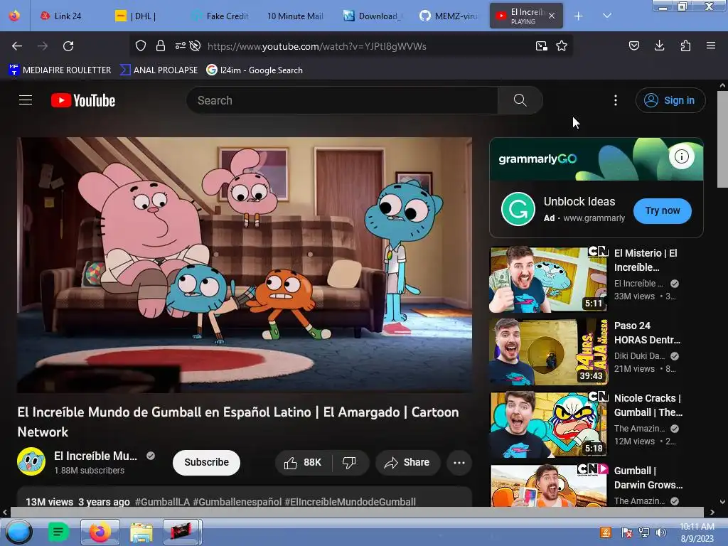Click scroll right arrow of horizontal scrollbar
This screenshot has width=728, height=546.
(712, 513)
